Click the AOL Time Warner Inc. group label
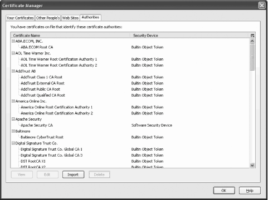 tap(33, 53)
